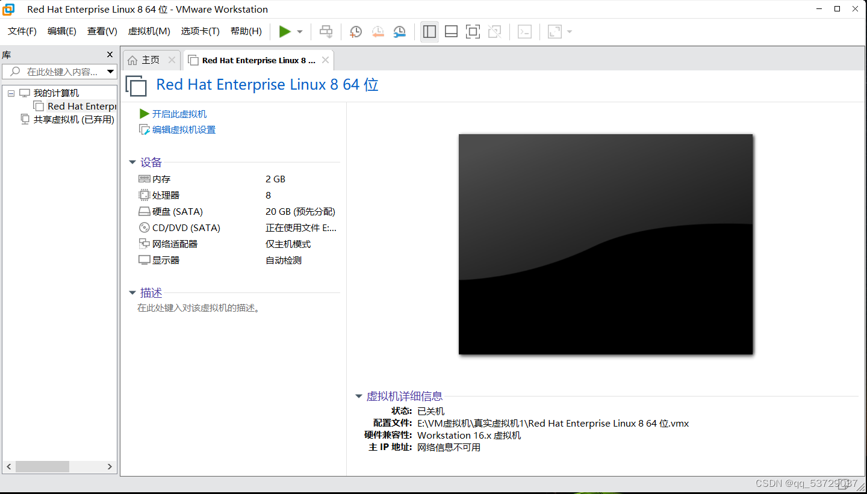Screen dimensions: 867x494
Task: Click the network adapter icon
Action: pyautogui.click(x=144, y=244)
